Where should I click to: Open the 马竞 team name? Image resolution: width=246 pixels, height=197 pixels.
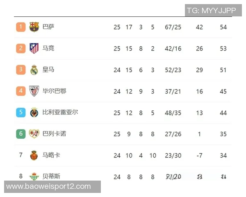(x=48, y=48)
